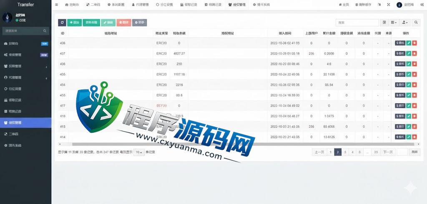Switch to the home-icon dashboard top tab

[x=72, y=5]
